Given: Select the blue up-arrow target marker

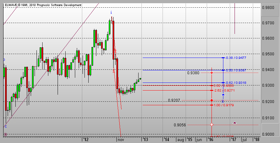Looking at the screenshot, I should pyautogui.click(x=223, y=95).
